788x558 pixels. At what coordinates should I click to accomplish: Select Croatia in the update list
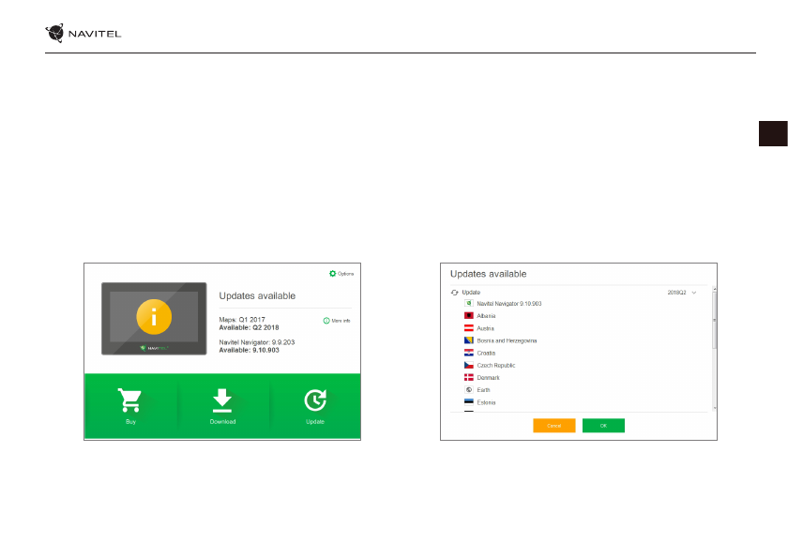click(486, 353)
